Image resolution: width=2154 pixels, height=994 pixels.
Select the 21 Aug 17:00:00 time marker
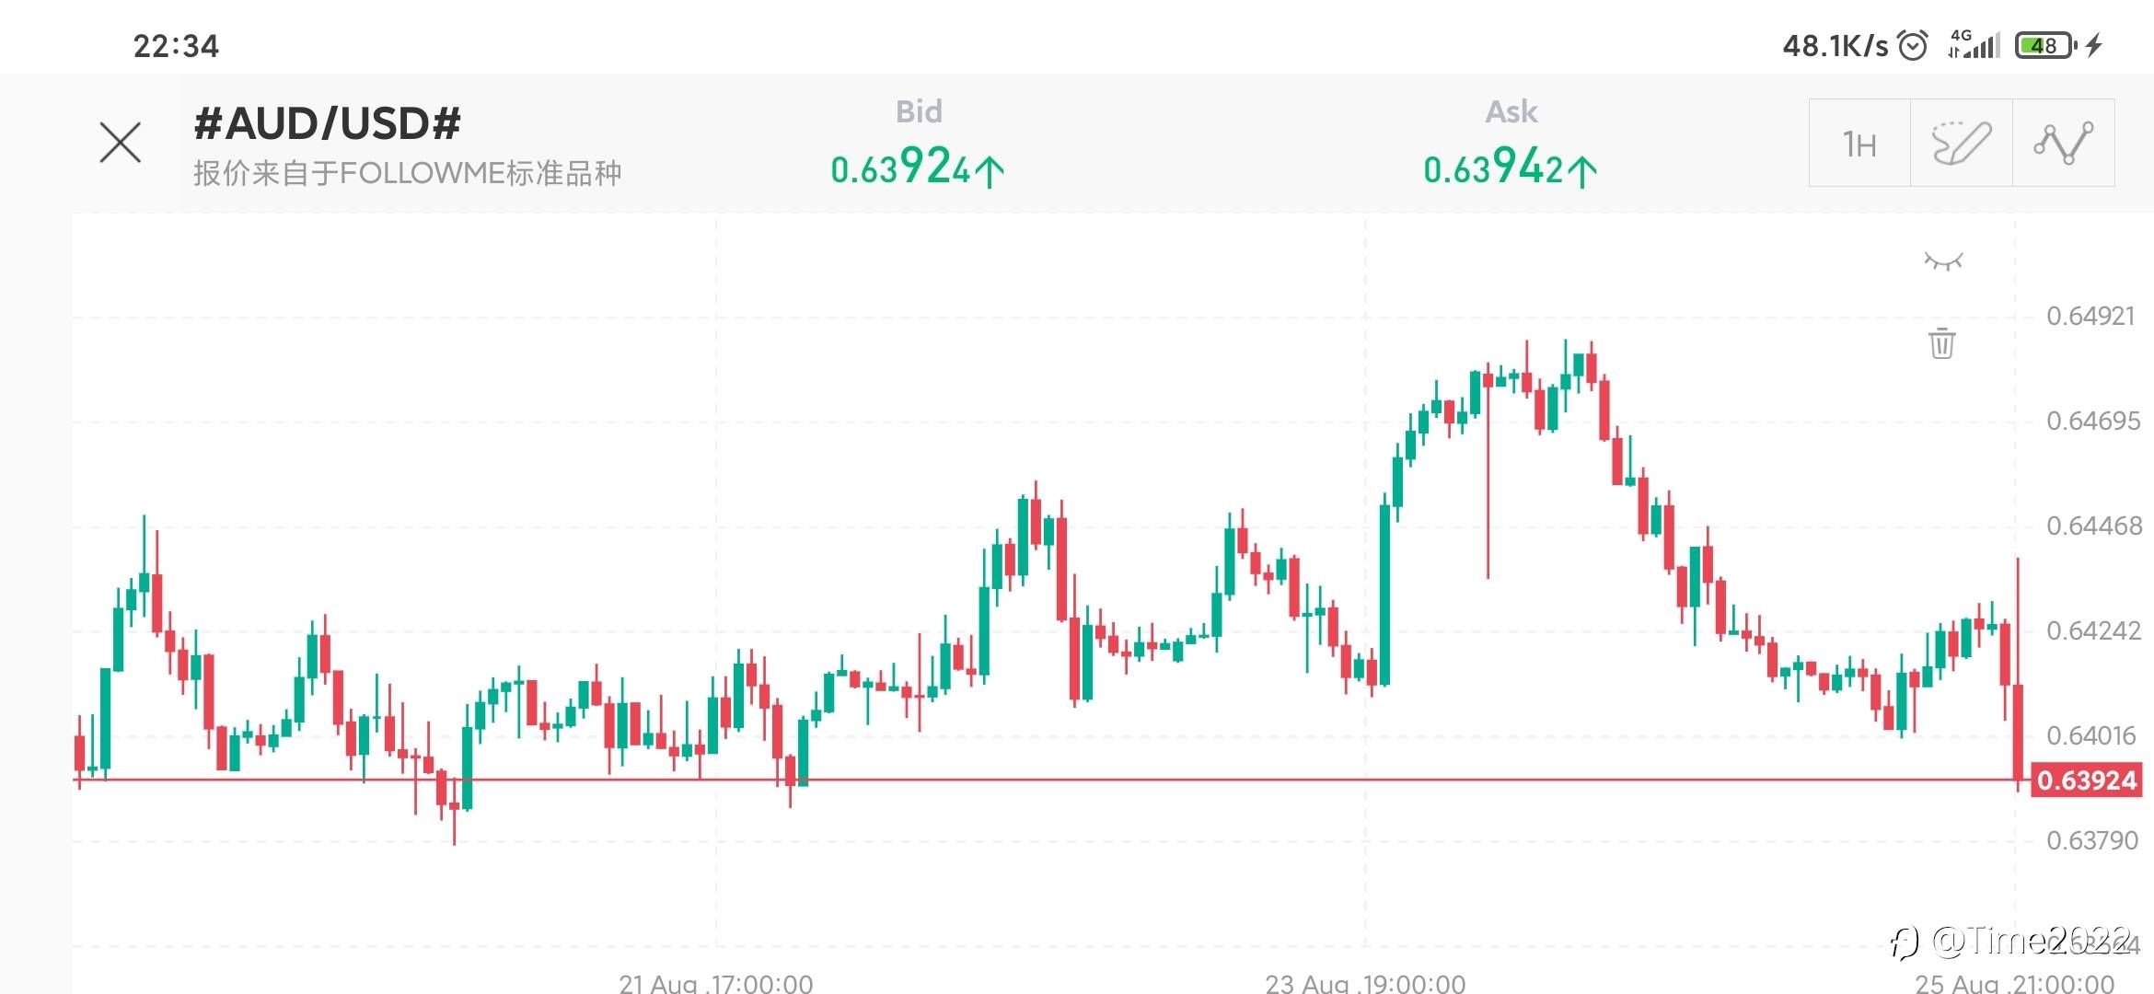tap(715, 983)
